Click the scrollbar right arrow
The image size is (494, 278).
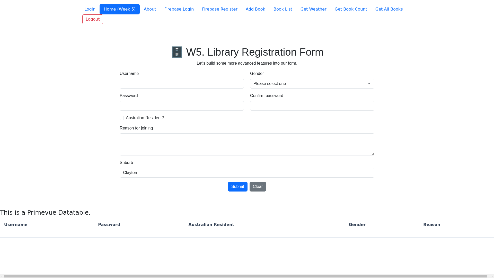coord(492,276)
